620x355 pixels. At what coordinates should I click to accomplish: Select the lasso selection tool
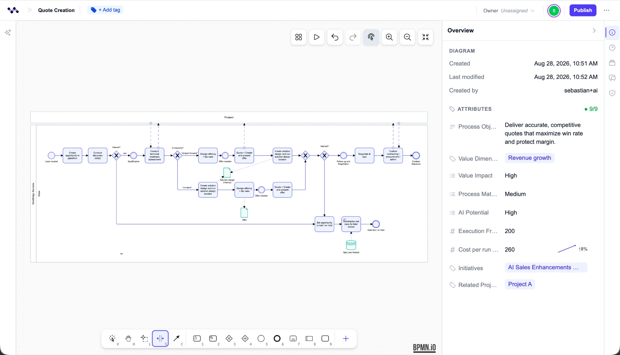click(144, 339)
